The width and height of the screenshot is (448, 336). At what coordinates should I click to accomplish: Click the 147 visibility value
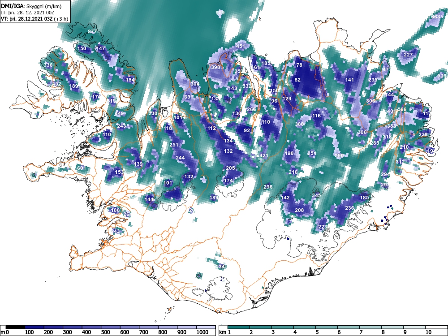[x=100, y=48]
